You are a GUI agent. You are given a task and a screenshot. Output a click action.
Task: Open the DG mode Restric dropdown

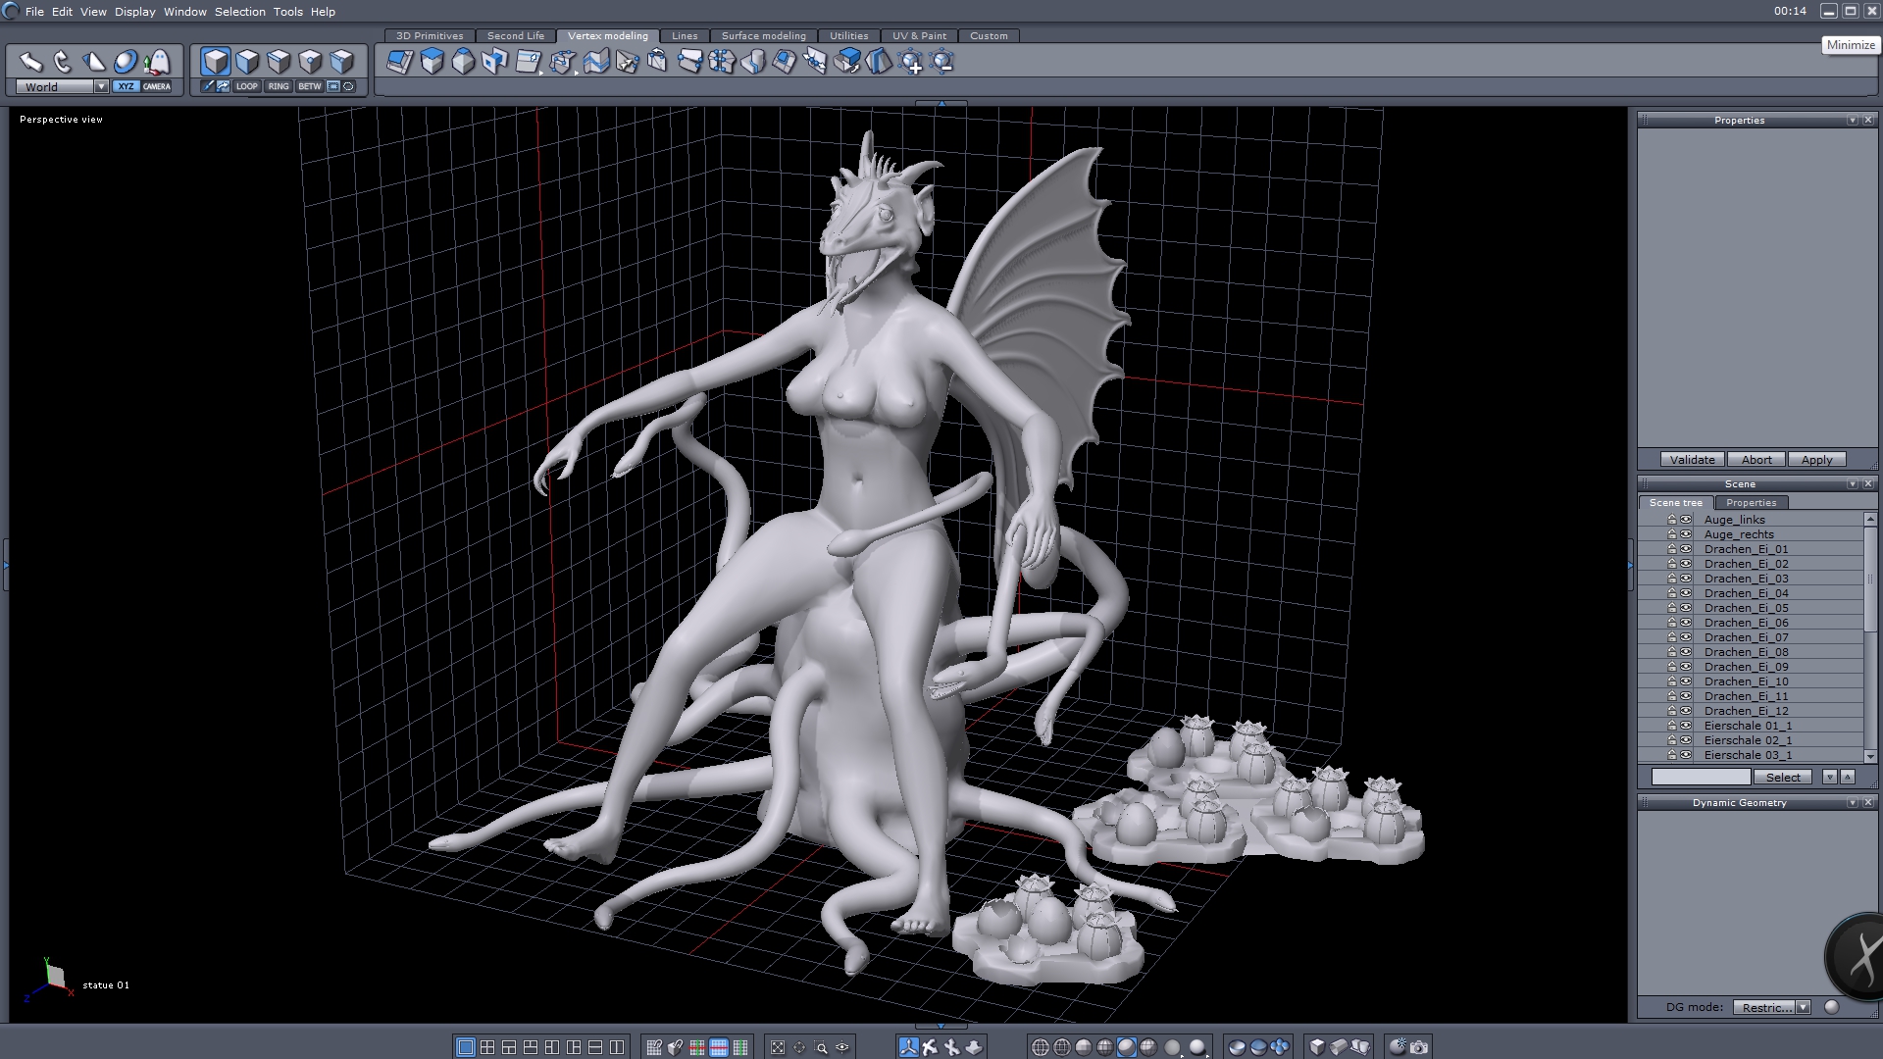pos(1803,1007)
